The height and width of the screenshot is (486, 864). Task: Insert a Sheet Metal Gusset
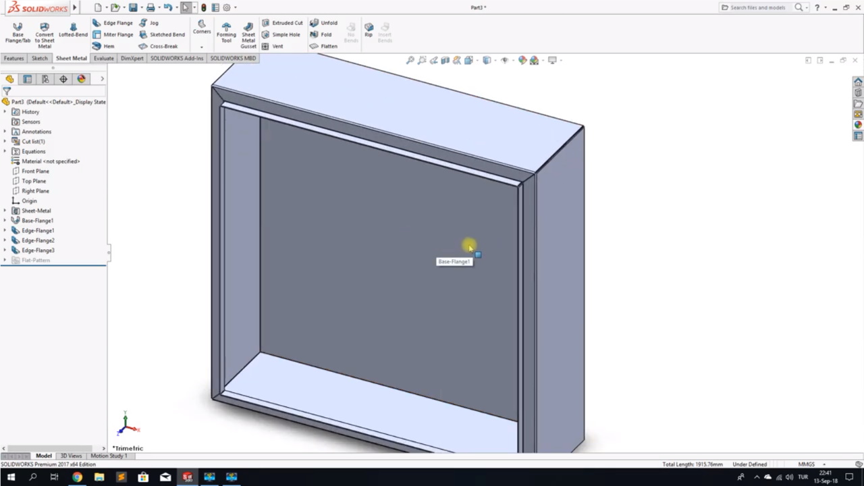tap(248, 35)
